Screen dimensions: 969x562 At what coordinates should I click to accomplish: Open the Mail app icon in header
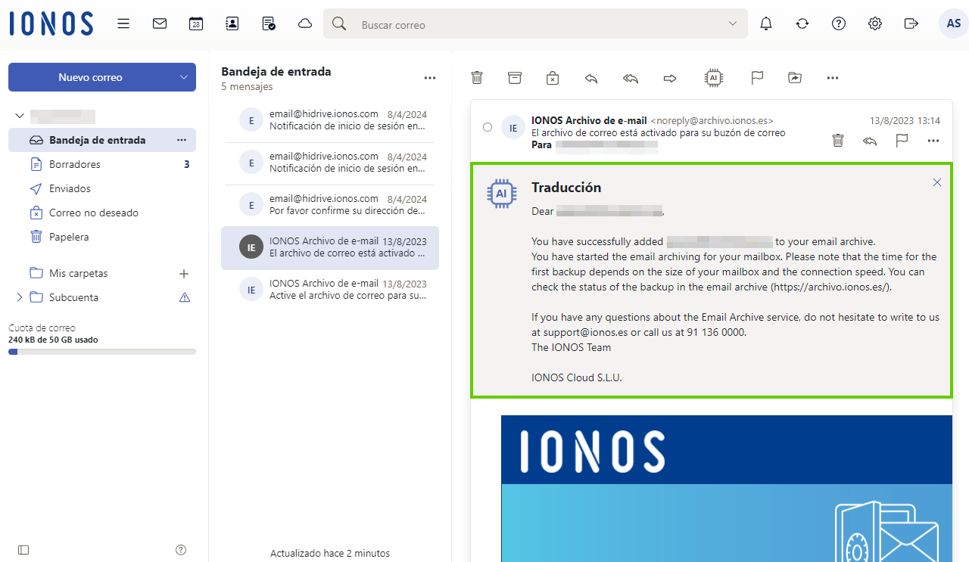[160, 23]
